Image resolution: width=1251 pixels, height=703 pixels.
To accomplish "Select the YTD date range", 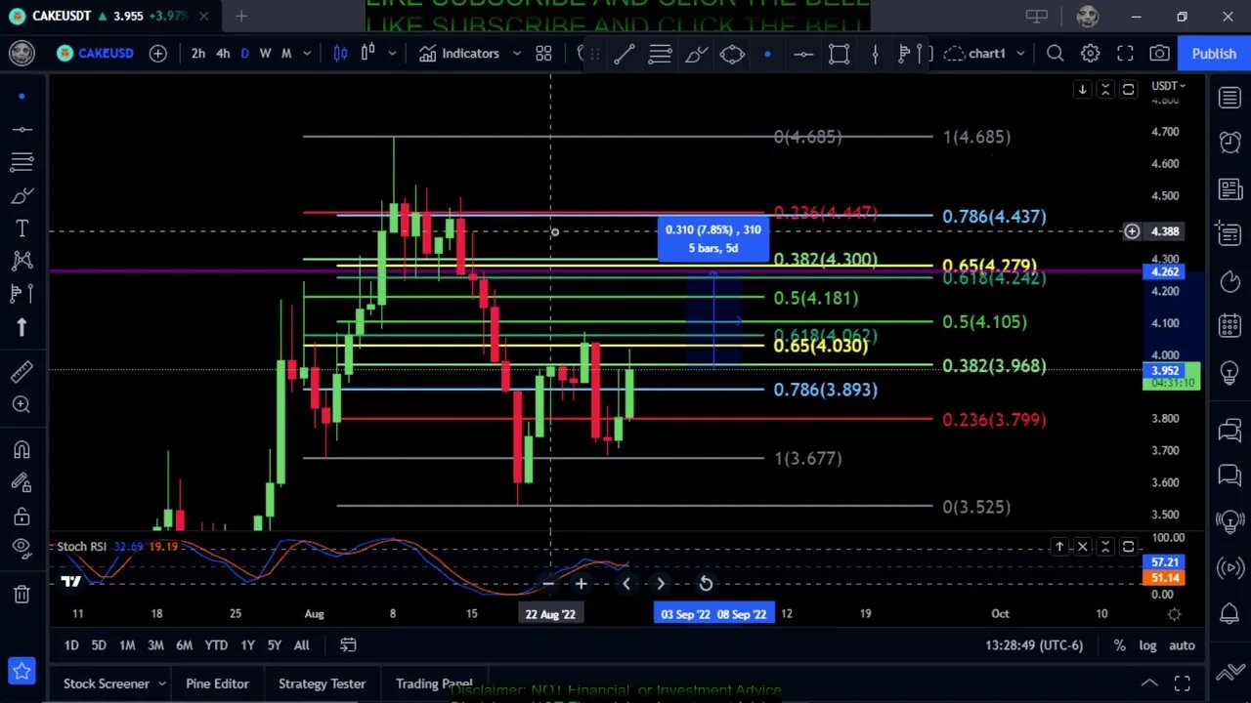I will (216, 645).
